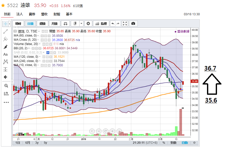225x150 pixels.
Task: Toggle visibility of Volume (false, 20)
Action: [44, 44]
